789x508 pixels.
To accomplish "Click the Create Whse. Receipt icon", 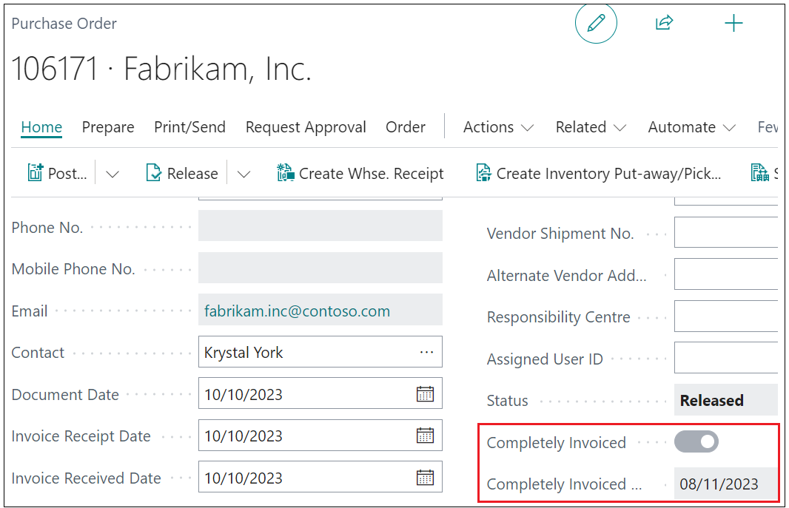I will tap(285, 173).
